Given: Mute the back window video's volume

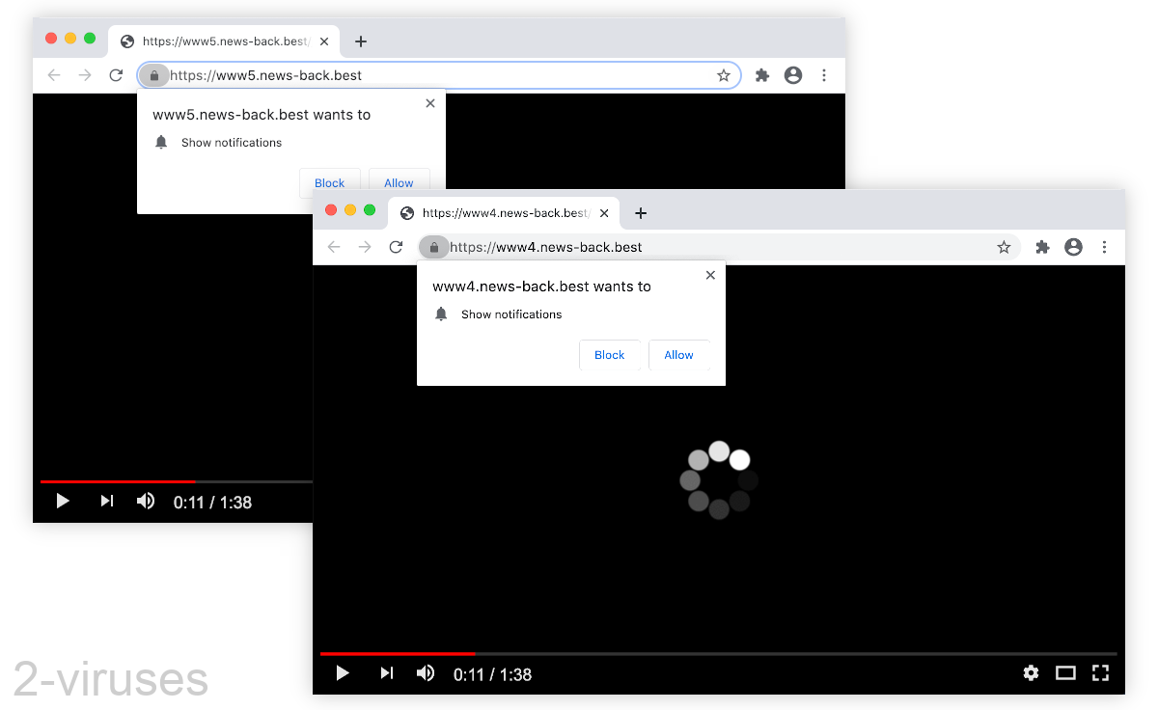Looking at the screenshot, I should point(145,501).
